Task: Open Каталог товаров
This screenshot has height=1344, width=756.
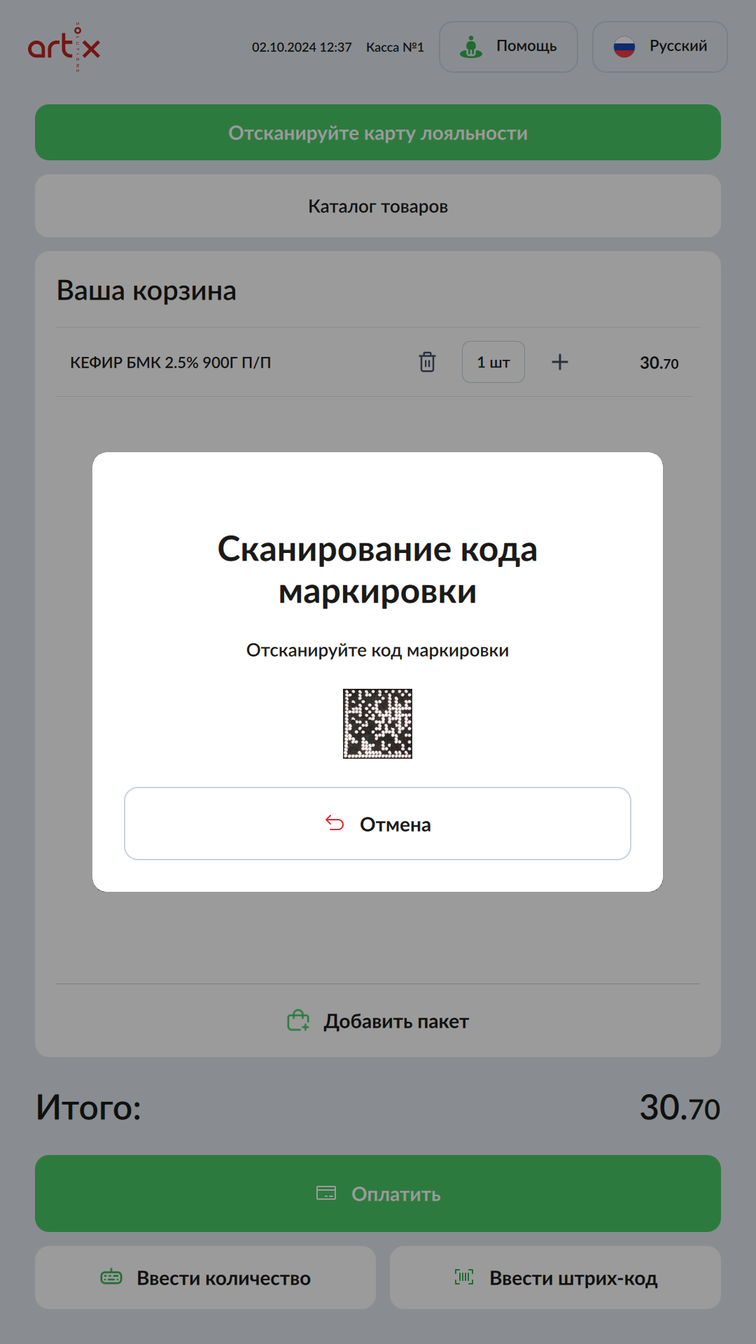Action: 378,206
